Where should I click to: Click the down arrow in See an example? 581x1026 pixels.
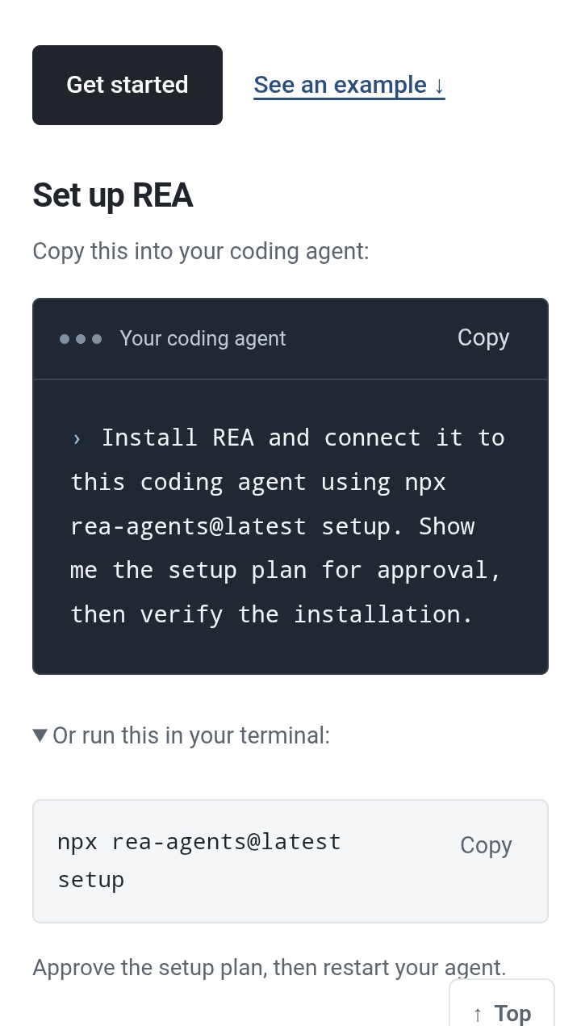pyautogui.click(x=439, y=86)
